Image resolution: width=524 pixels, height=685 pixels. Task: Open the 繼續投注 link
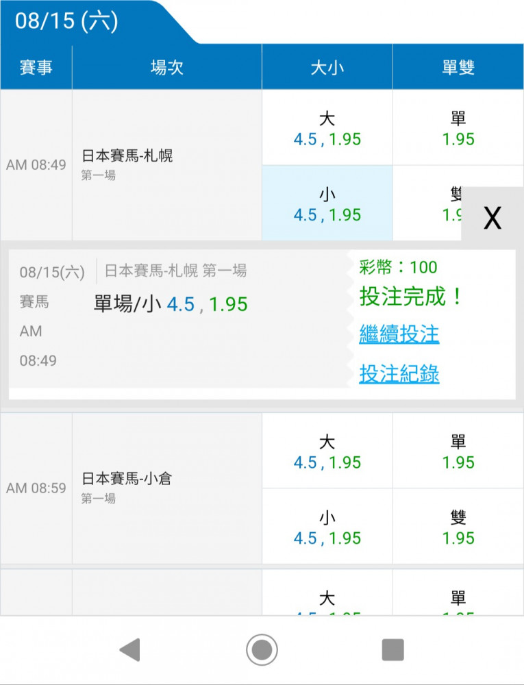[x=399, y=334]
